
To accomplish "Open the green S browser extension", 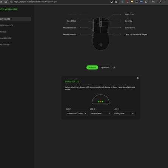I will pyautogui.click(x=122, y=2).
